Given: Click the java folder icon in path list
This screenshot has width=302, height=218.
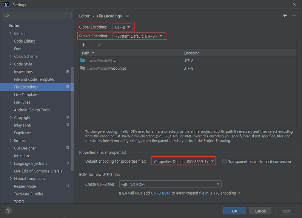Looking at the screenshot, I should coord(84,61).
